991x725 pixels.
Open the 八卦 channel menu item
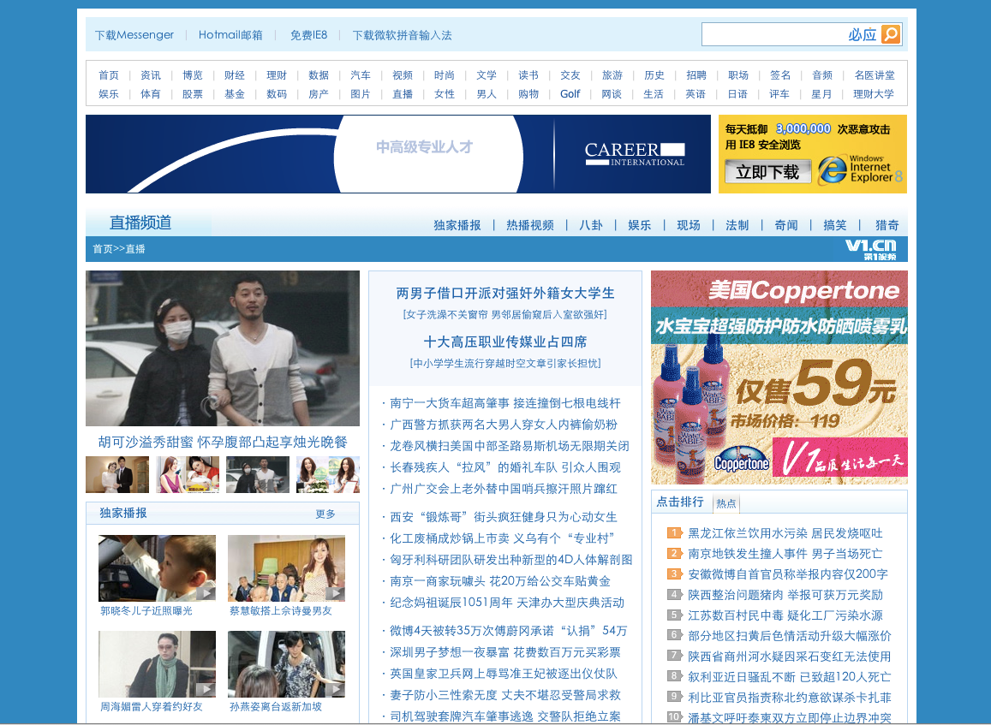[x=590, y=225]
